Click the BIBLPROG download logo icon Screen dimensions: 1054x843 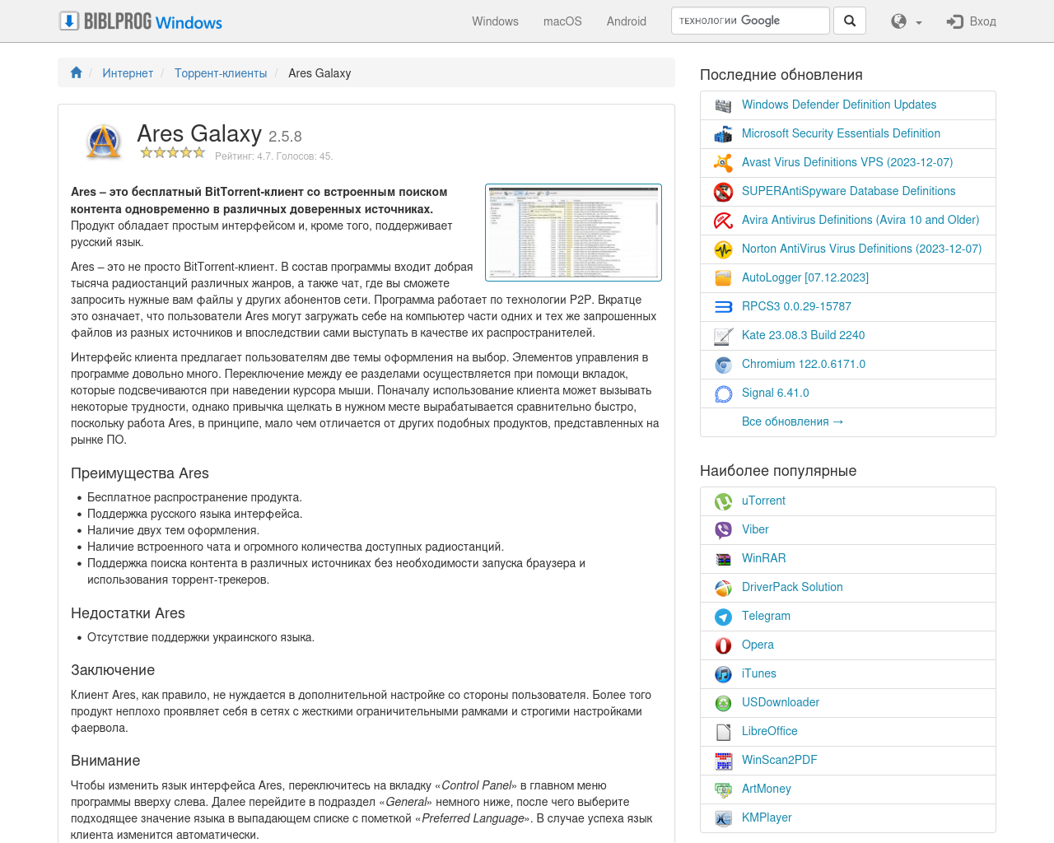click(69, 21)
